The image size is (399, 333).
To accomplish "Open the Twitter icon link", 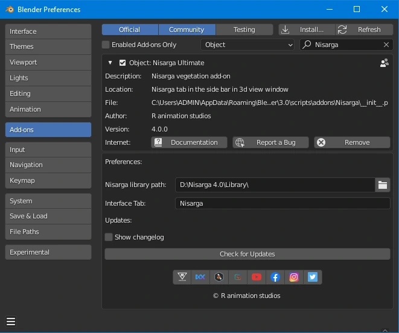I will pyautogui.click(x=313, y=277).
